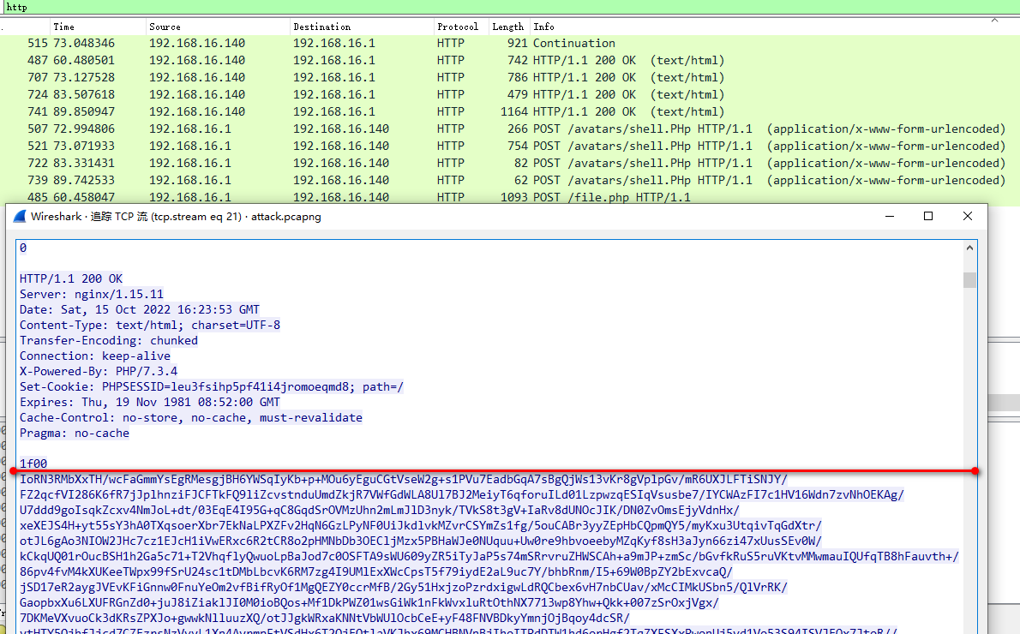The image size is (1020, 634).
Task: Select packet 485 POST /file.php row
Action: pos(510,197)
